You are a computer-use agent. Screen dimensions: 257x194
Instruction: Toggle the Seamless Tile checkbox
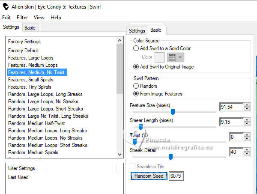pos(133,166)
